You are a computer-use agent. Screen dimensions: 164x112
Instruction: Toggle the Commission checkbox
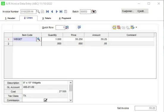coord(46,100)
